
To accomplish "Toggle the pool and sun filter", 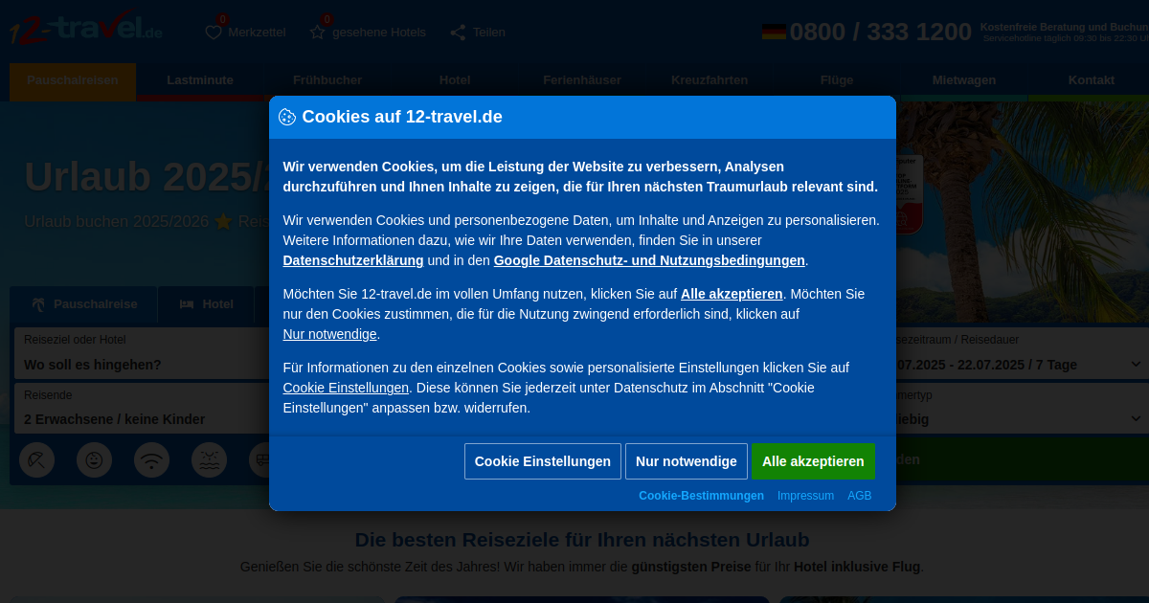I will [209, 460].
